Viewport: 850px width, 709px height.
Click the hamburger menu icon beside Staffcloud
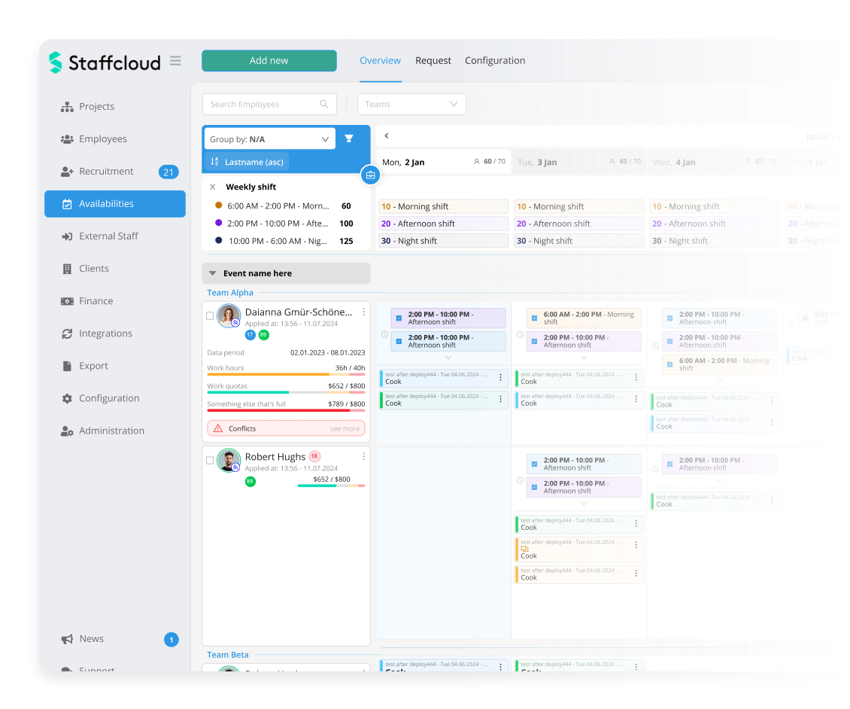point(175,61)
